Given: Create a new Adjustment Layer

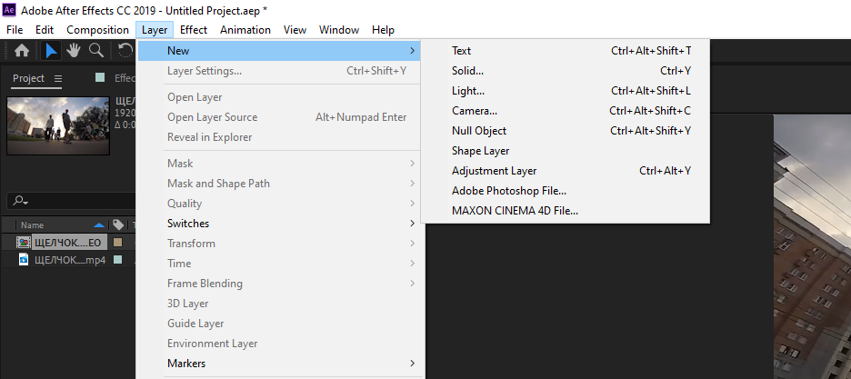Looking at the screenshot, I should click(x=565, y=171).
